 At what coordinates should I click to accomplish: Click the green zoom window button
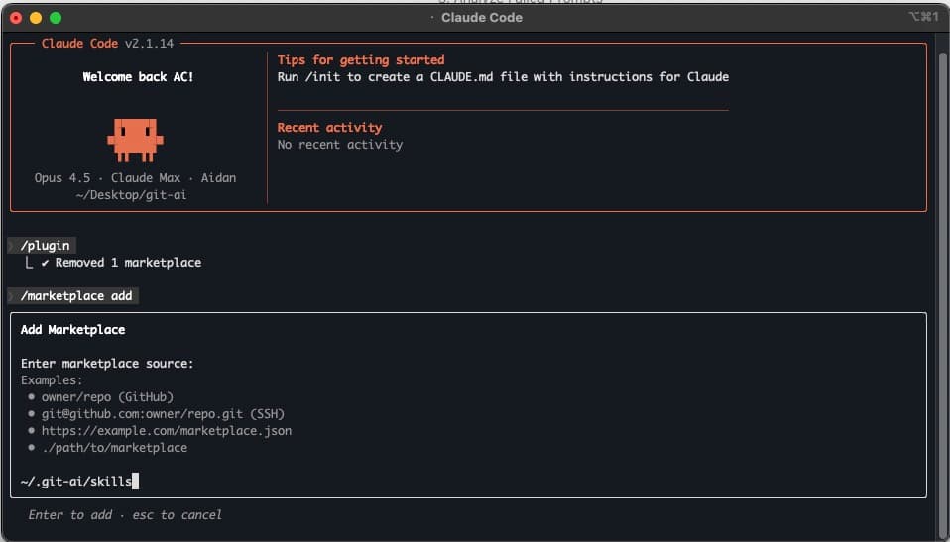pos(56,18)
